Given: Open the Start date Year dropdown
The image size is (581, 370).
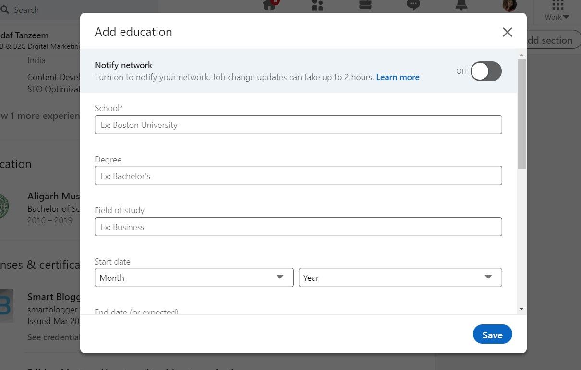Looking at the screenshot, I should click(x=400, y=277).
